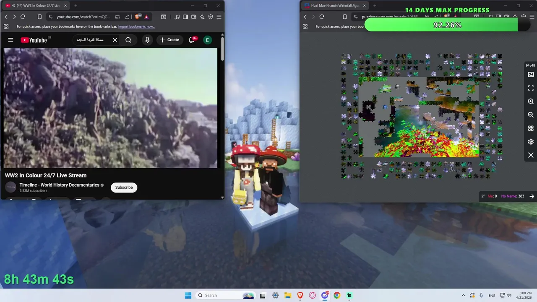Click the cast/install screen icon in address bar
This screenshot has height=302, width=537.
(x=117, y=17)
